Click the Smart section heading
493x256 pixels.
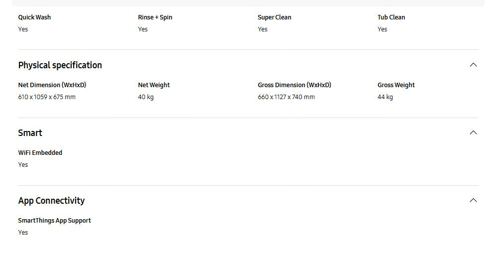click(30, 133)
